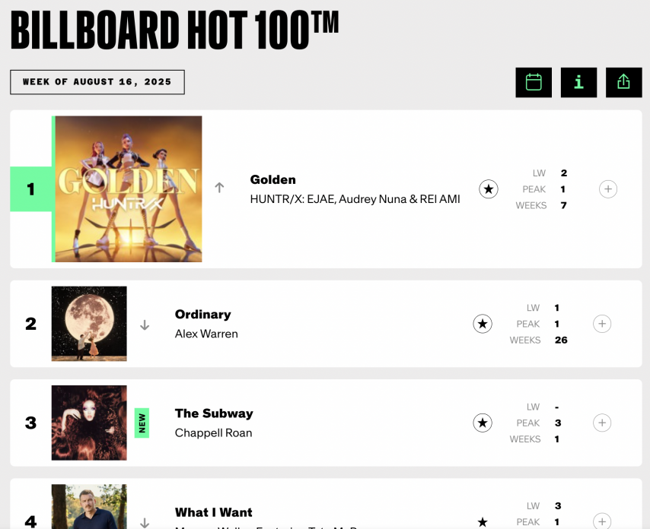
Task: Open the What I Want song title
Action: coord(213,512)
